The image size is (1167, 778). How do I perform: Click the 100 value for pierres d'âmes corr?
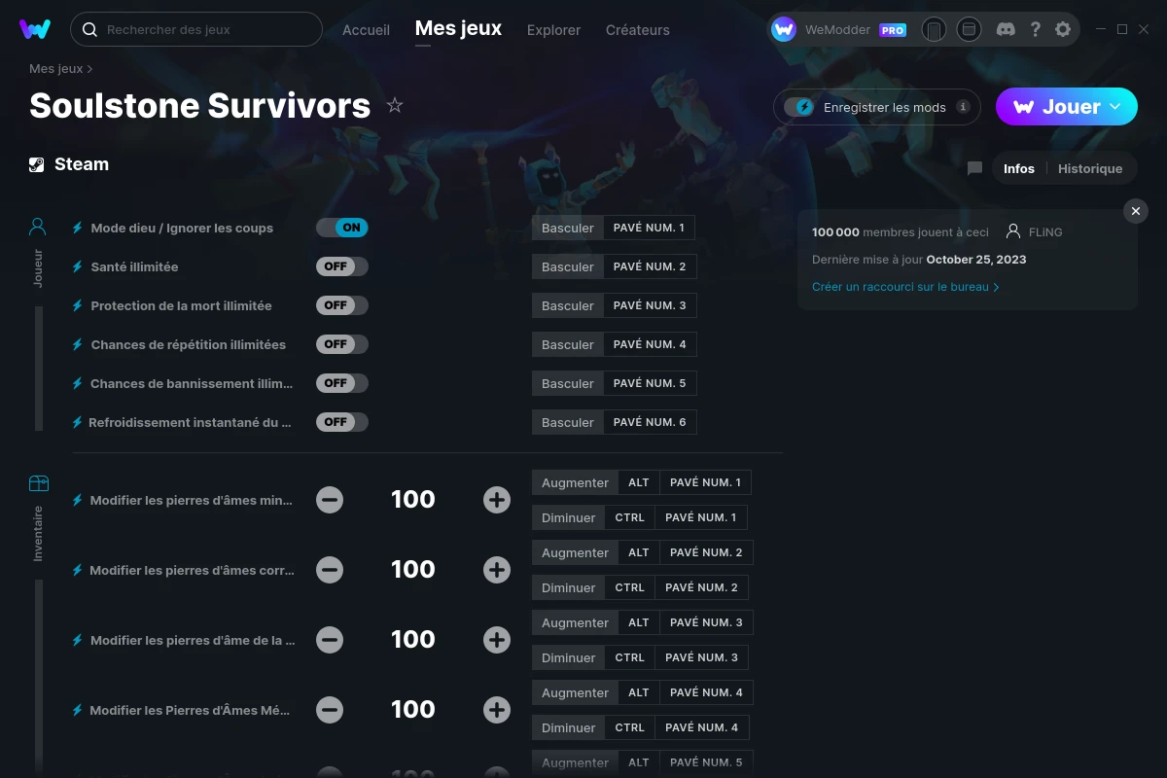tap(413, 570)
